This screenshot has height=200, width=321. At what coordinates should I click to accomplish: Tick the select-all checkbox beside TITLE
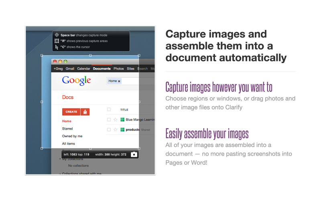click(x=109, y=110)
